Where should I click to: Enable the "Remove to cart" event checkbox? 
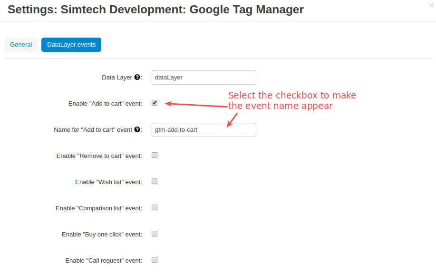point(155,155)
